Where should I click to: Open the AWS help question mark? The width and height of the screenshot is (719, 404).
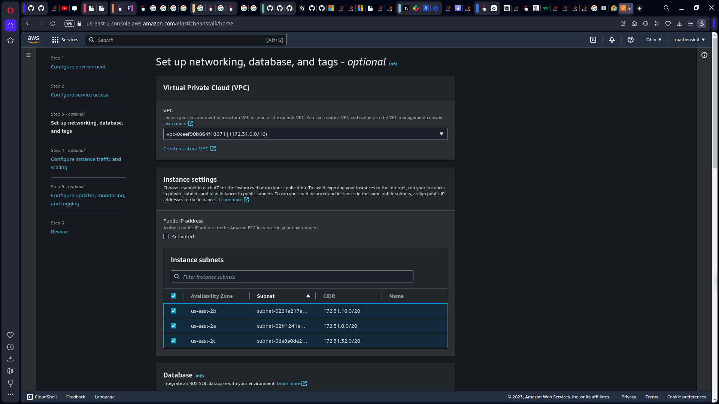pos(631,40)
